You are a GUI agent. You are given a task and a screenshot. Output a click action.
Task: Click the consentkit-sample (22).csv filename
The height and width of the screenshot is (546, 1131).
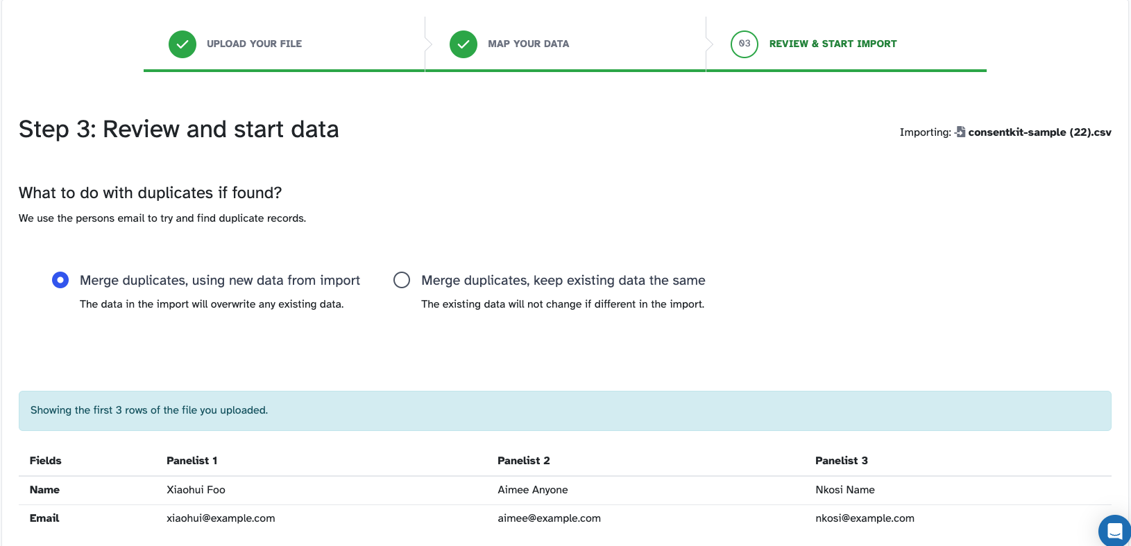click(1039, 132)
